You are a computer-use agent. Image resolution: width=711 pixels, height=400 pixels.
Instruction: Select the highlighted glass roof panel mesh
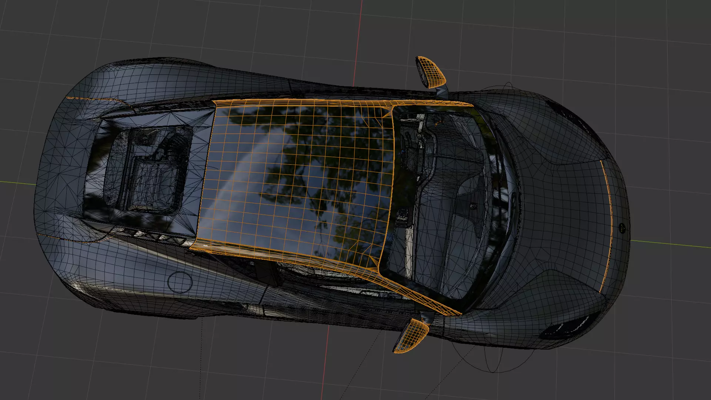(296, 181)
